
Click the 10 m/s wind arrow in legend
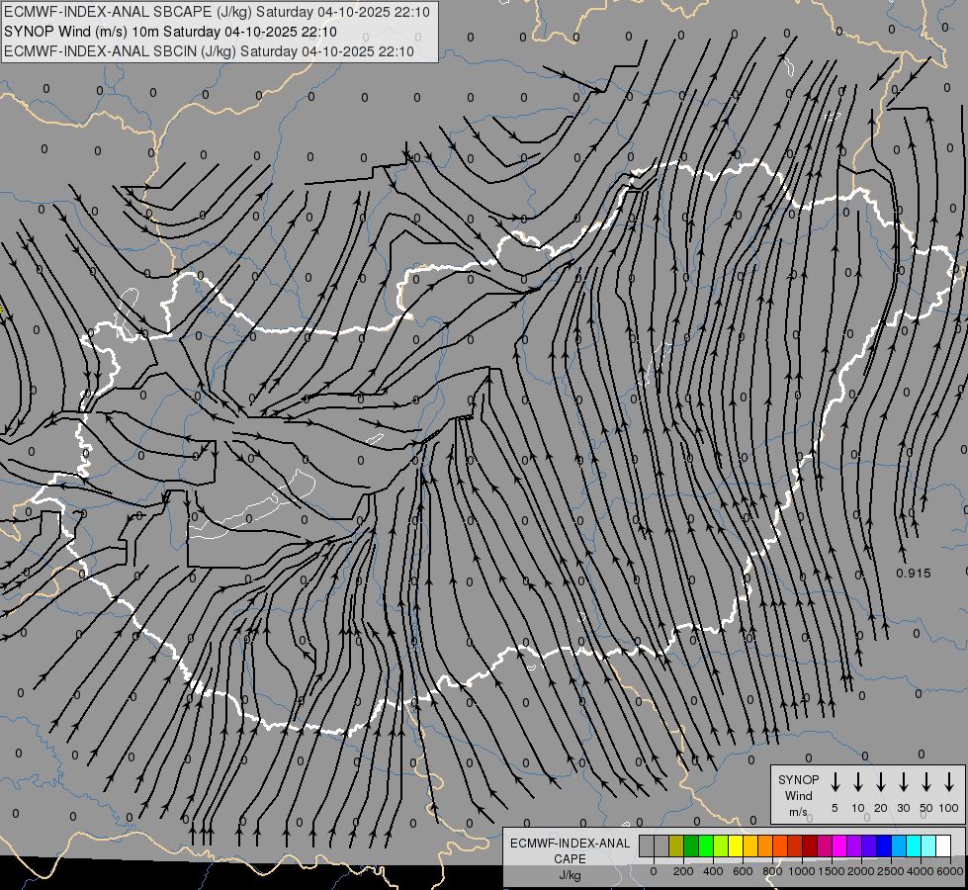coord(858,782)
